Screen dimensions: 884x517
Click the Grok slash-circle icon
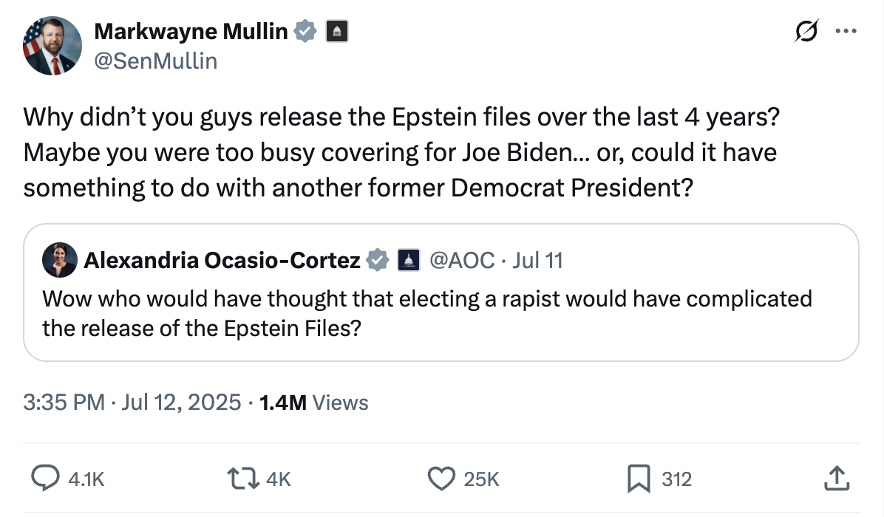pyautogui.click(x=803, y=32)
